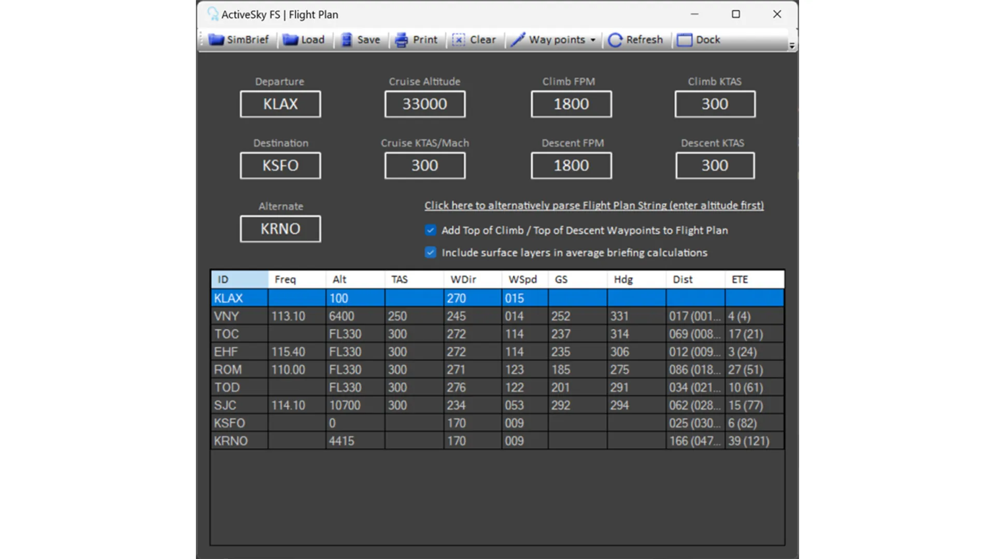Edit Cruise KTAS/Mach value

(x=425, y=166)
